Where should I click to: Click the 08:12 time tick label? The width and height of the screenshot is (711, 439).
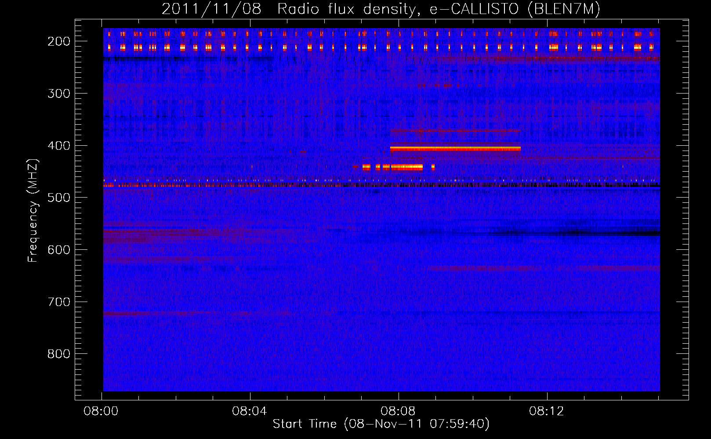547,411
